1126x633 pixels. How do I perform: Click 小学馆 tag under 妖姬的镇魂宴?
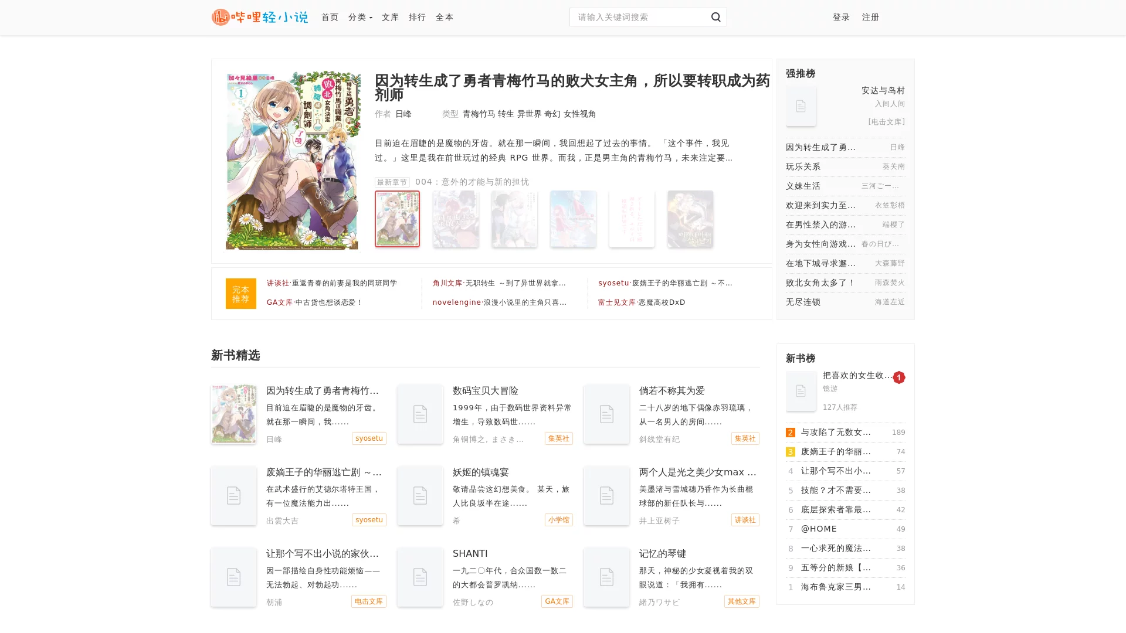pos(558,520)
